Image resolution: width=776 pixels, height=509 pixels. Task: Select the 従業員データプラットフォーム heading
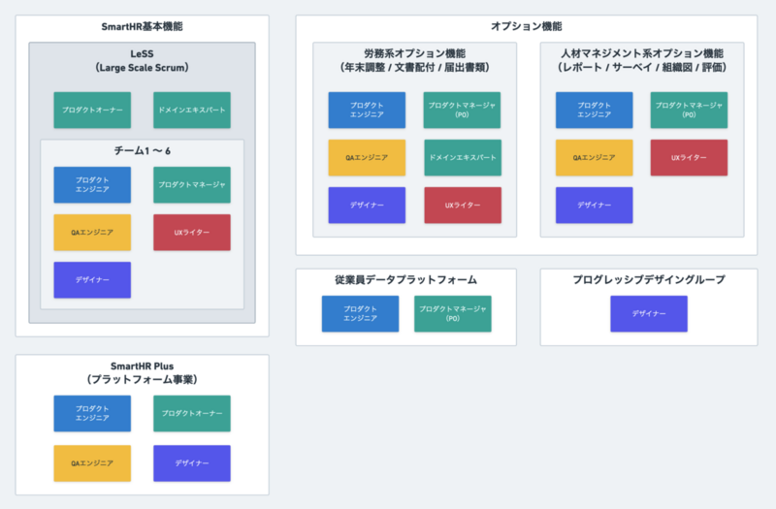tap(405, 280)
